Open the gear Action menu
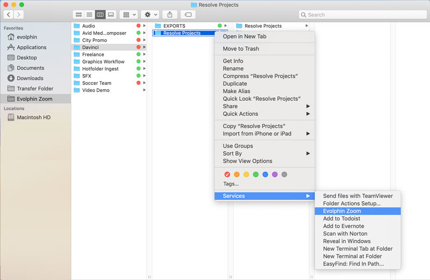This screenshot has height=280, width=430. (x=151, y=15)
